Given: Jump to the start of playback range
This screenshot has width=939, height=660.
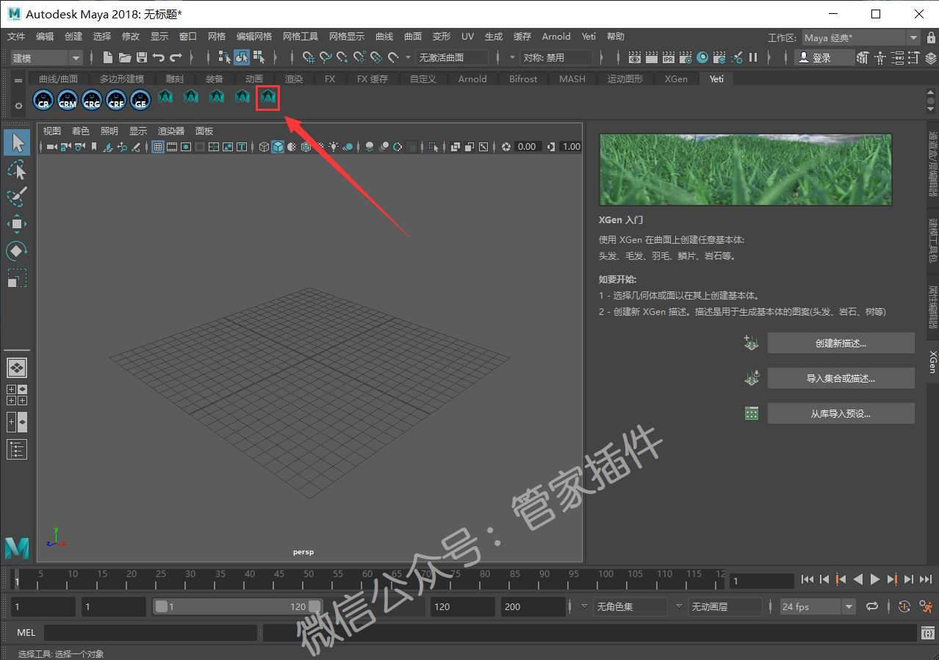Looking at the screenshot, I should point(807,579).
